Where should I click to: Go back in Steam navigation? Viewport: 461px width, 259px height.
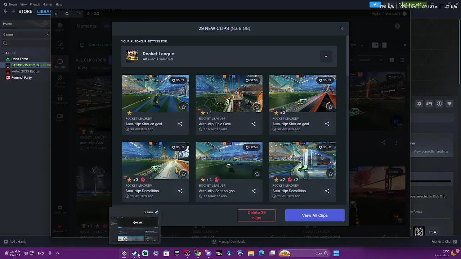[5, 12]
